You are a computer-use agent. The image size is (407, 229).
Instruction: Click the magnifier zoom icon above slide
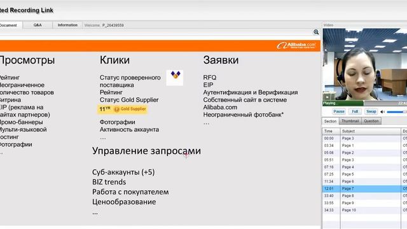pyautogui.click(x=316, y=32)
